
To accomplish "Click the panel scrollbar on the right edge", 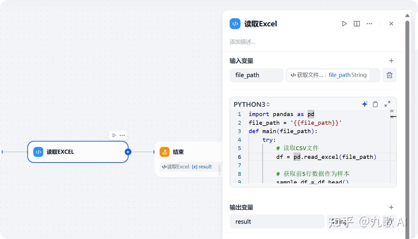I will [x=407, y=120].
